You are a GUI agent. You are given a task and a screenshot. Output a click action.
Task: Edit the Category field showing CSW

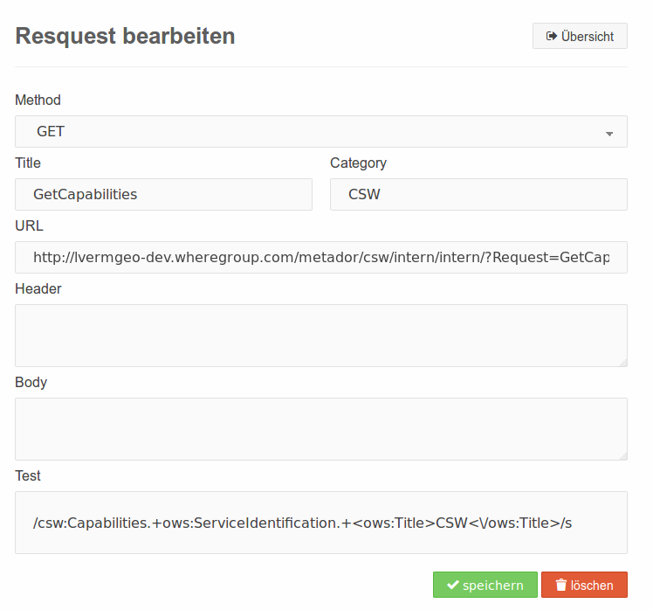click(479, 195)
